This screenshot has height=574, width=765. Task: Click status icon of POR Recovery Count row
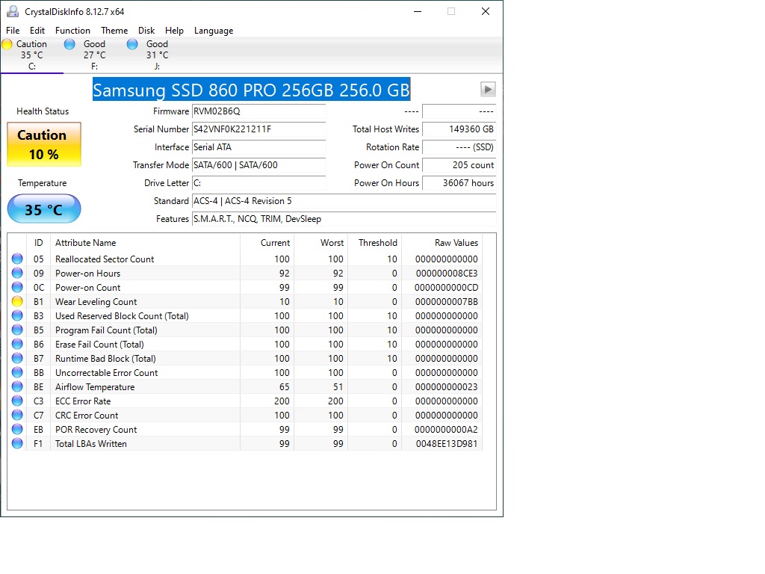click(x=17, y=429)
